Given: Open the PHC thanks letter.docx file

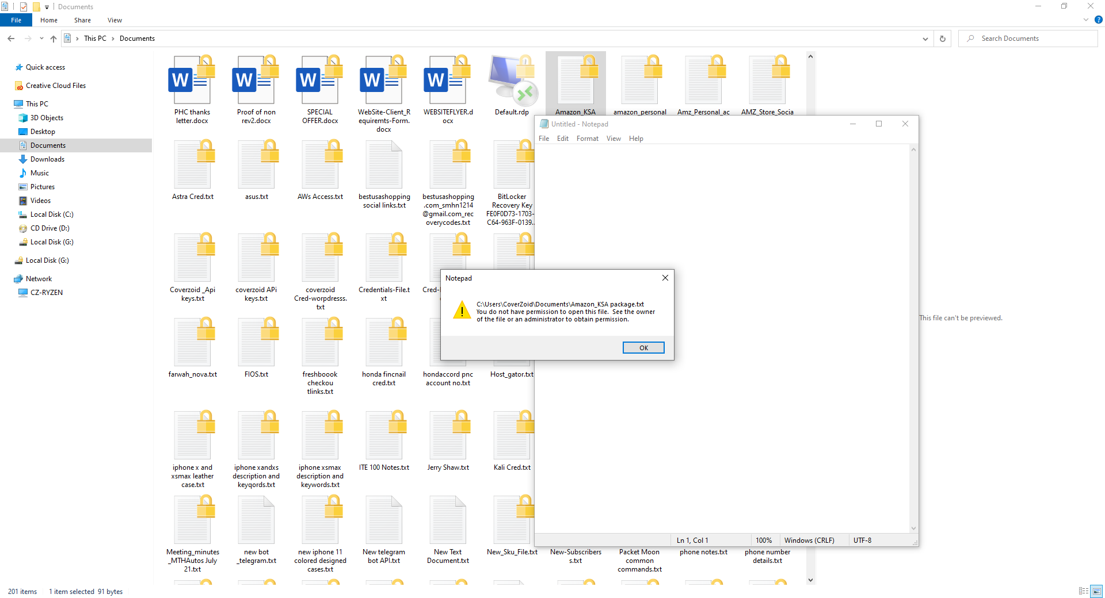Looking at the screenshot, I should point(192,90).
